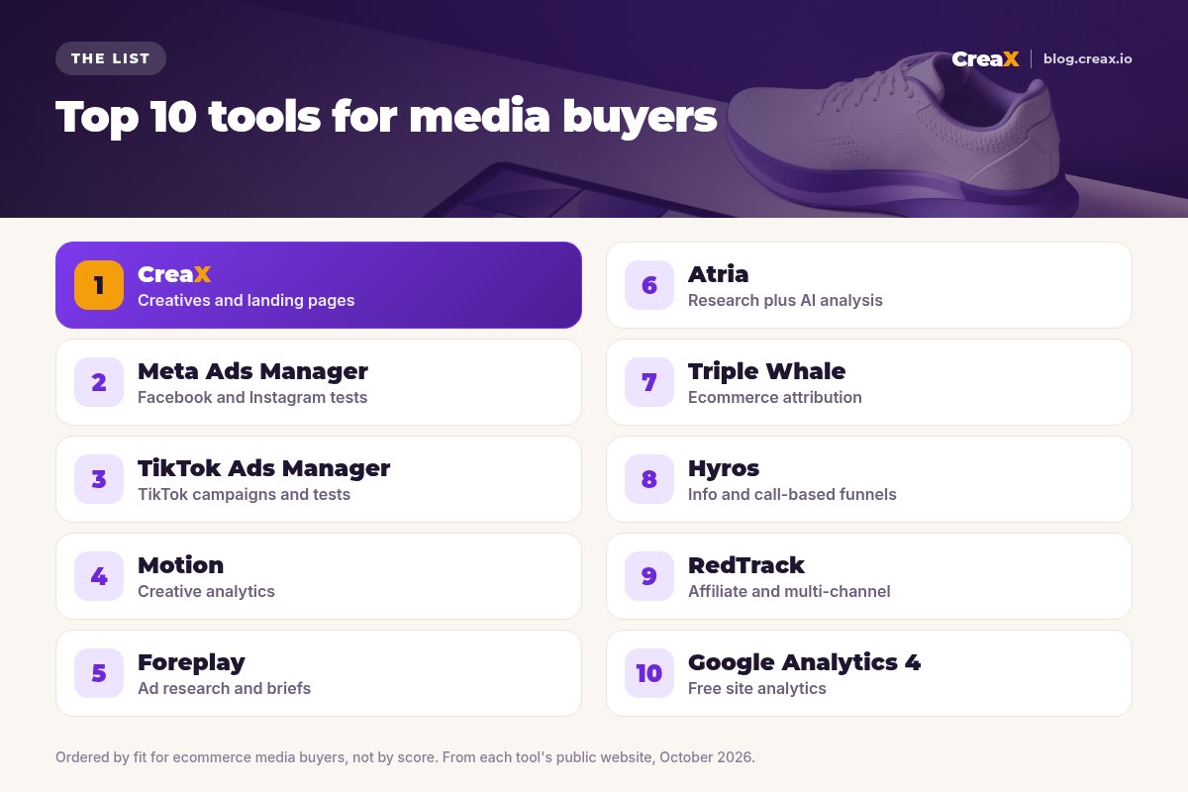Click the number 3 badge
Screen dimensions: 1188x792
pyautogui.click(x=99, y=479)
